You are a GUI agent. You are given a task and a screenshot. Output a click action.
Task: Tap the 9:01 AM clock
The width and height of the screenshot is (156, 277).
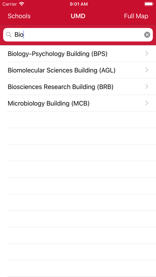pos(79,4)
